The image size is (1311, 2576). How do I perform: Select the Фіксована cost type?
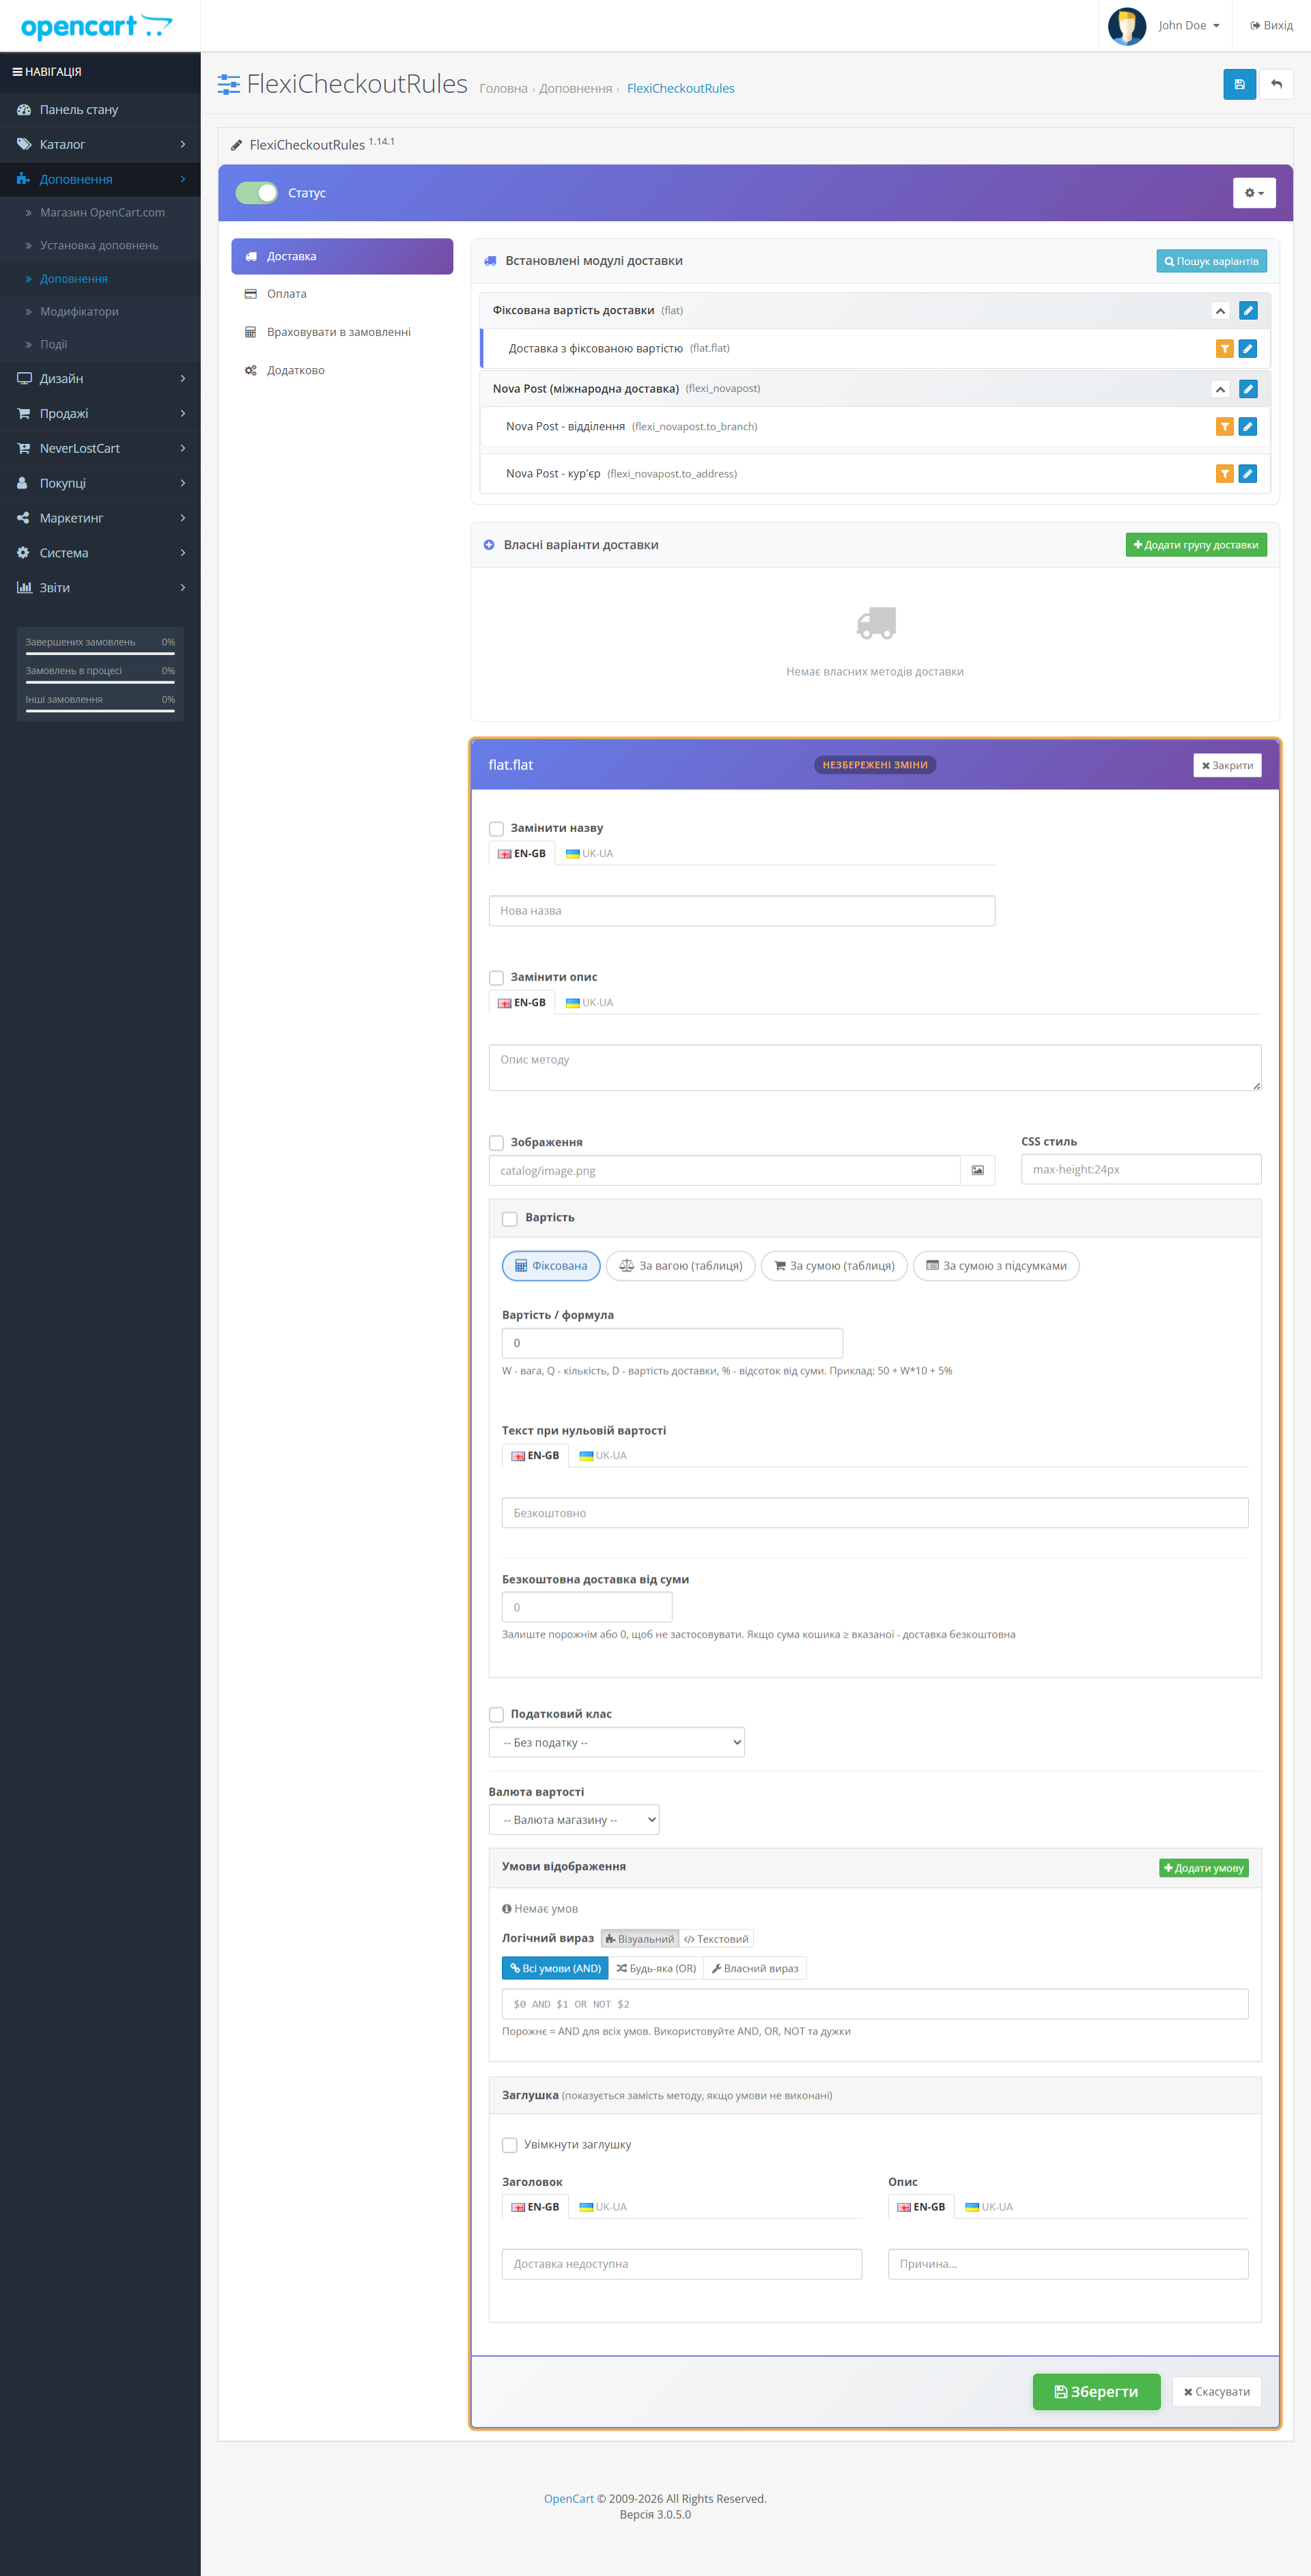[551, 1266]
